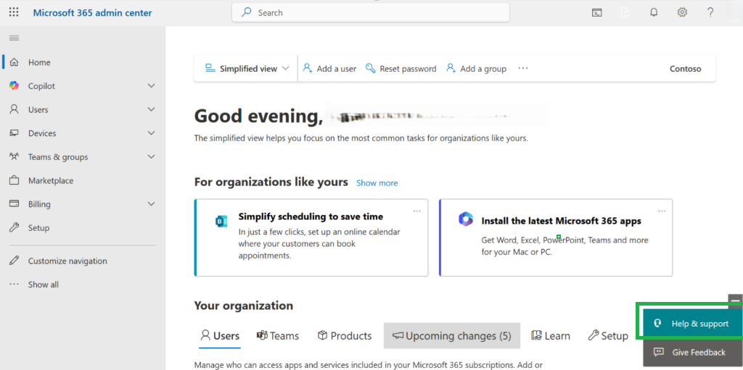Open the toolbar ellipsis for more actions
The image size is (743, 370).
[x=522, y=69]
